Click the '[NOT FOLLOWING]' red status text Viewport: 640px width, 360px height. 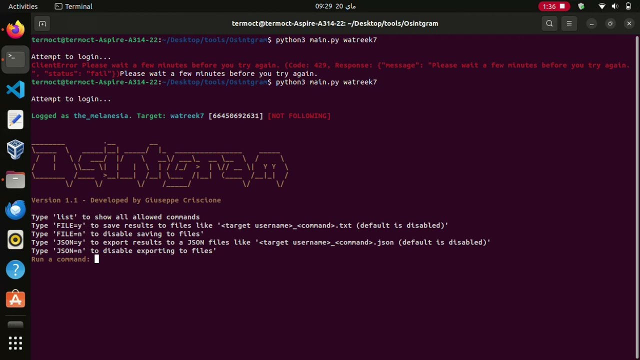coord(299,115)
